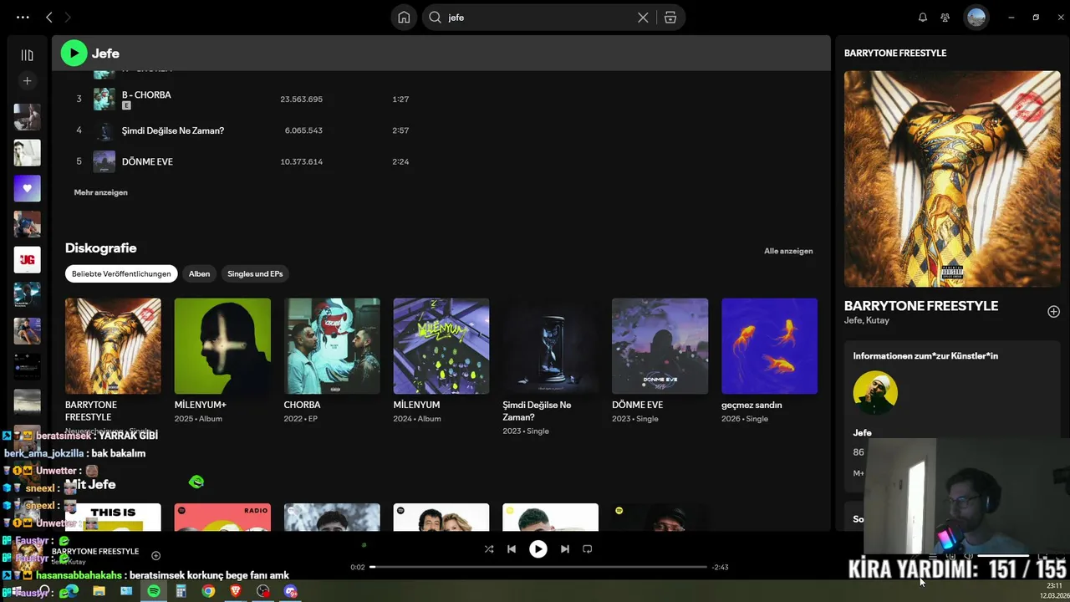Open Spotify from the taskbar
This screenshot has height=602, width=1070.
154,591
